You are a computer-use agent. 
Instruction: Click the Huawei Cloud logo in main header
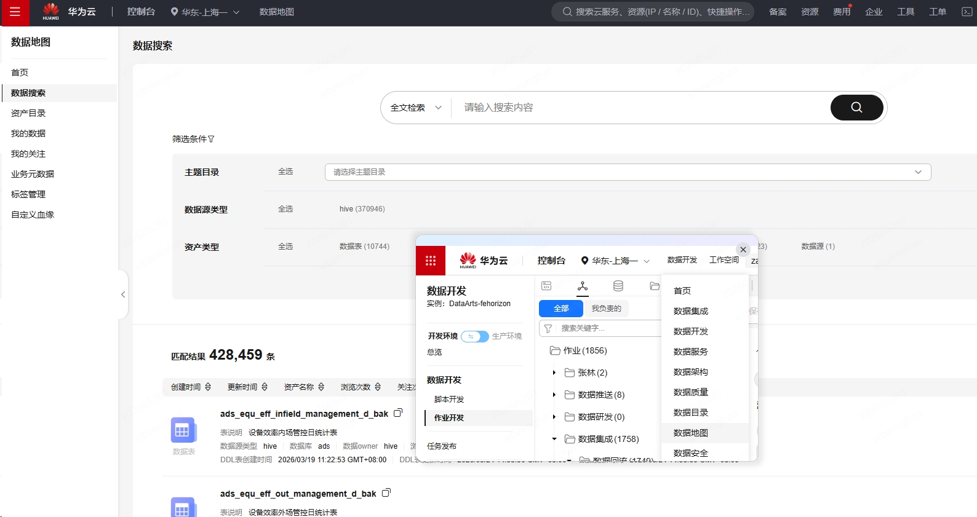coord(51,12)
